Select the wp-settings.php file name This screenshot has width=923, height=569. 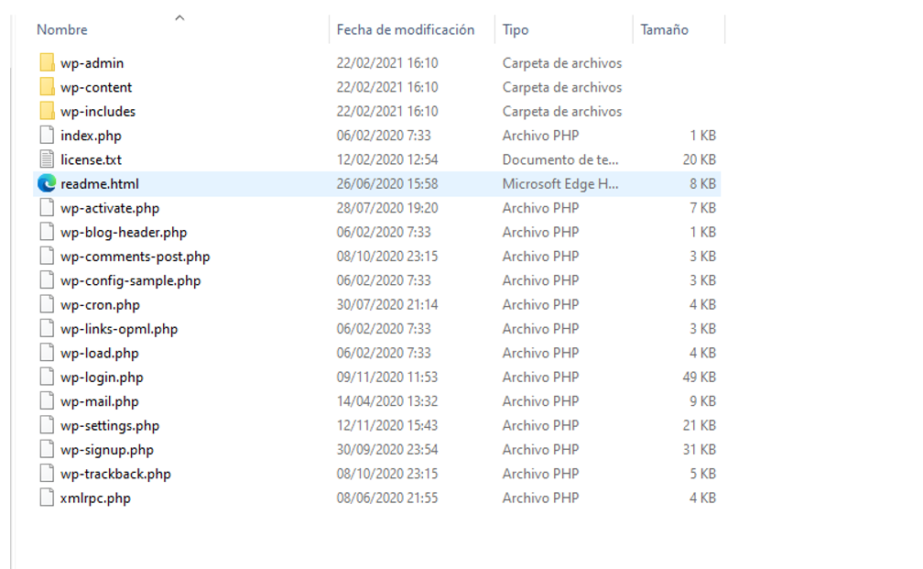pos(110,425)
